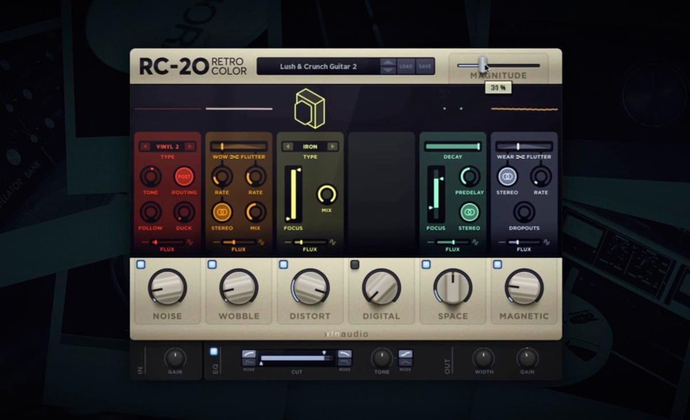Click the previous Noise type arrow beside VINYL 2
Image resolution: width=690 pixels, height=420 pixels.
[145, 147]
